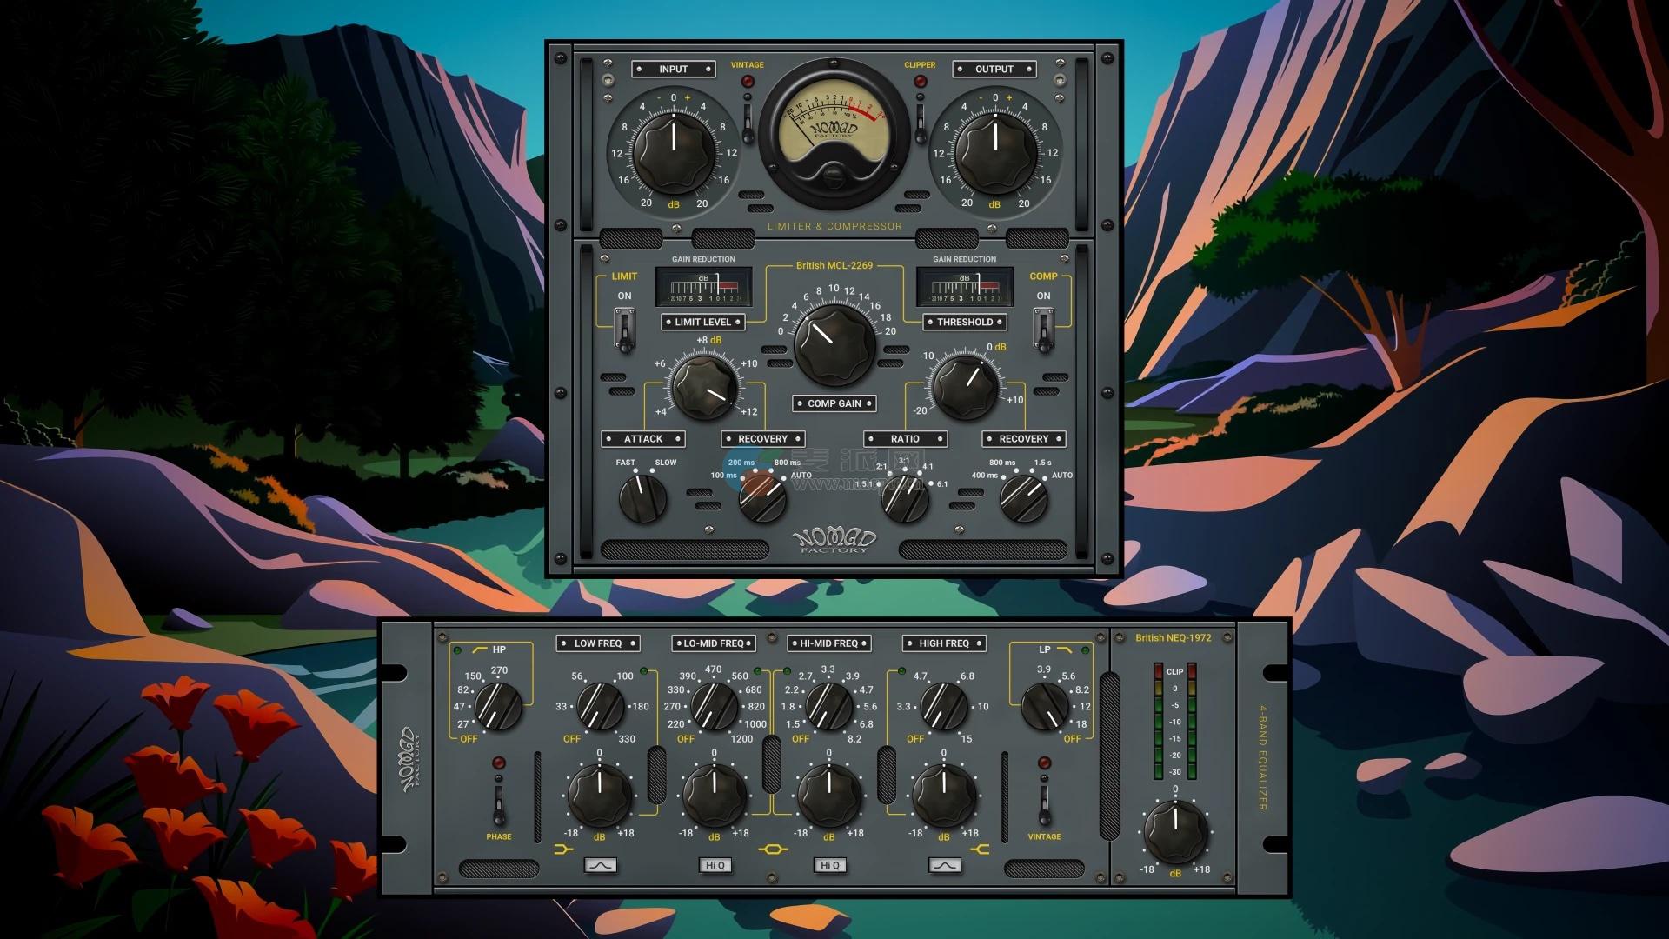Click the HP frequency selector knob
Screen dimensions: 1669x939
(x=498, y=706)
